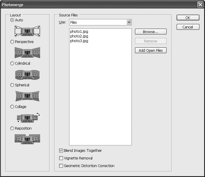Enable Vignette Removal checkbox

61,158
